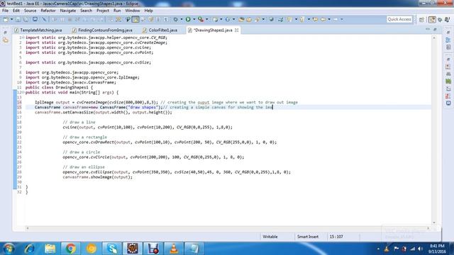454x255 pixels.
Task: Click the volume icon in system tray
Action: point(420,249)
